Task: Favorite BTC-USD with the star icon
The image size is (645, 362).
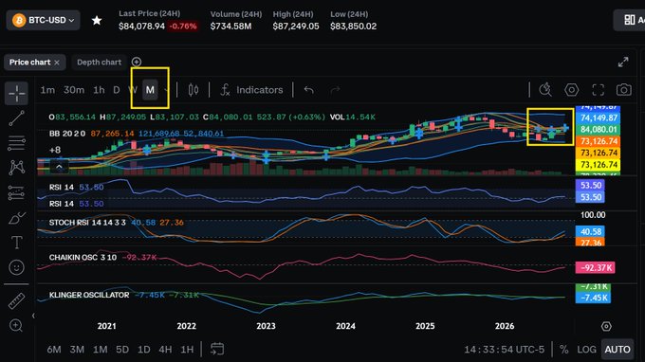Action: [x=97, y=20]
